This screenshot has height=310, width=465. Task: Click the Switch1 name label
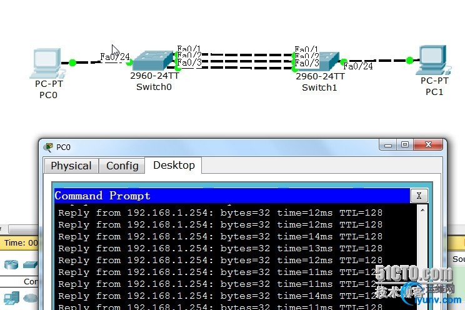(x=319, y=87)
